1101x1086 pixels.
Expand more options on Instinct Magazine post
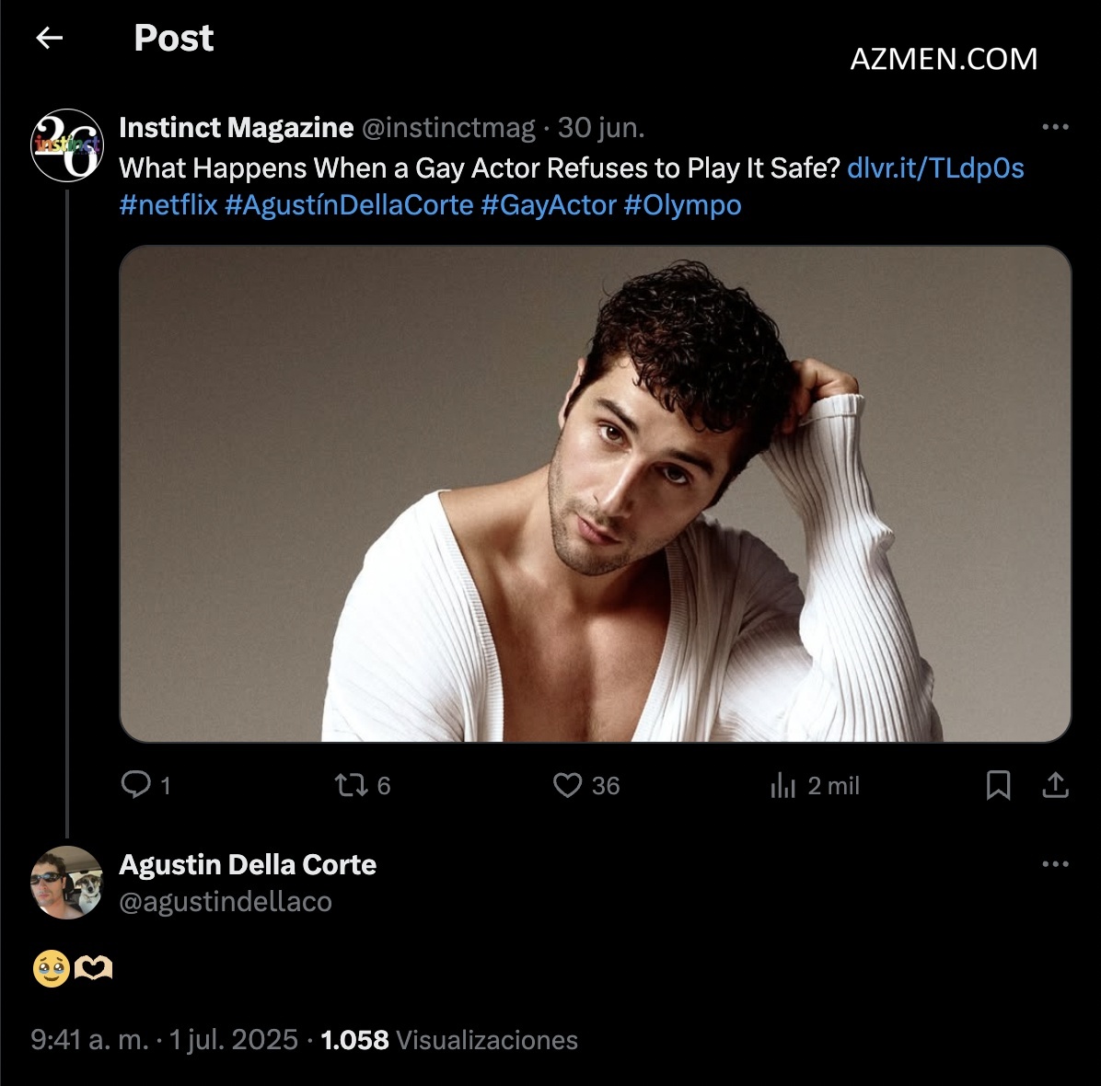coord(1055,127)
